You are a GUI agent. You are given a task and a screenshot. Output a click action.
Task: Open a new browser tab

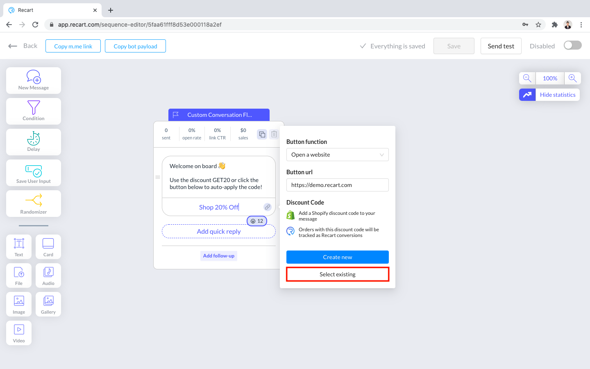[111, 10]
